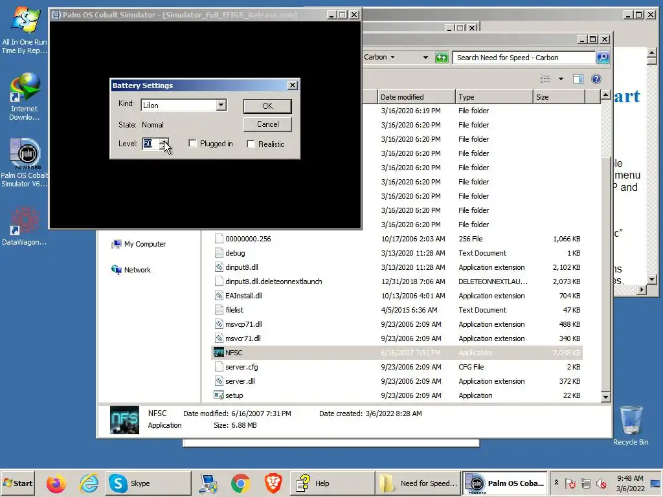
Task: Select the 00000000.256 file
Action: click(248, 239)
